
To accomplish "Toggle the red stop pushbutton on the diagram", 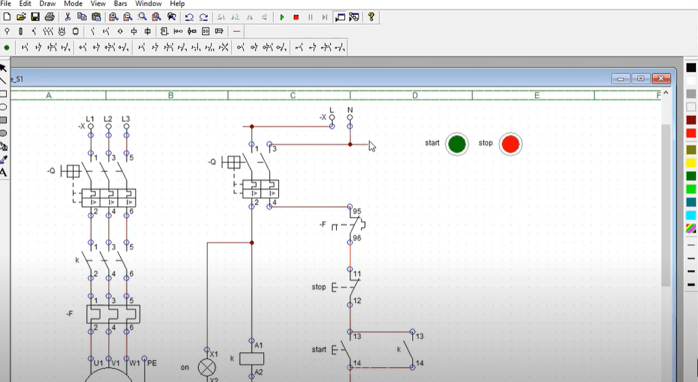I will pyautogui.click(x=510, y=144).
